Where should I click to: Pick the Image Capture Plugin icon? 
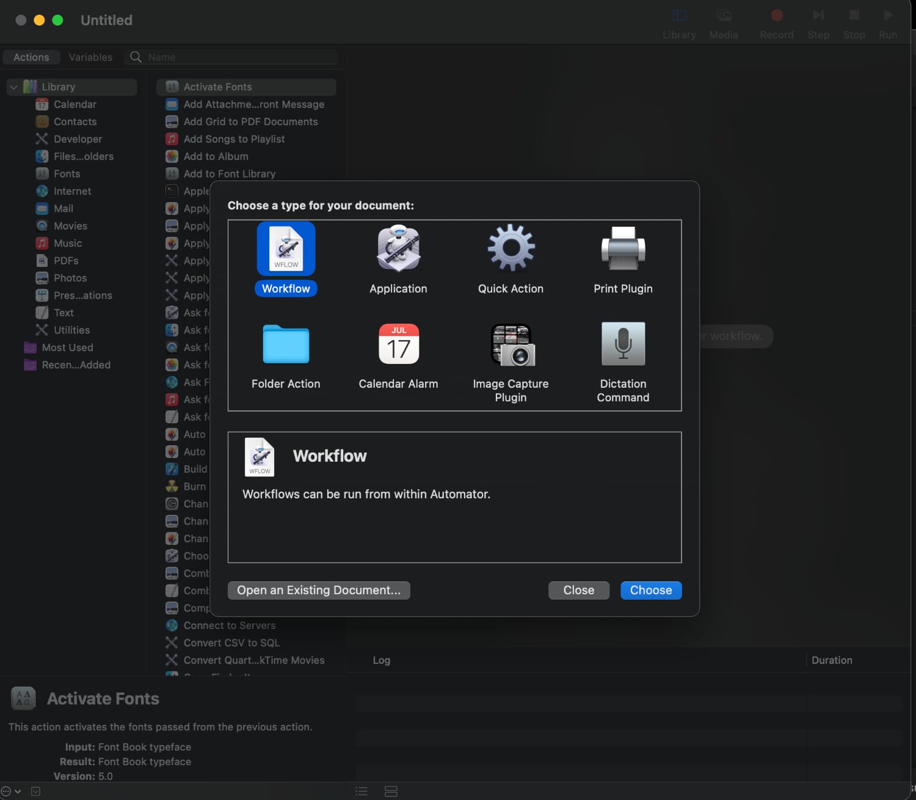point(513,344)
